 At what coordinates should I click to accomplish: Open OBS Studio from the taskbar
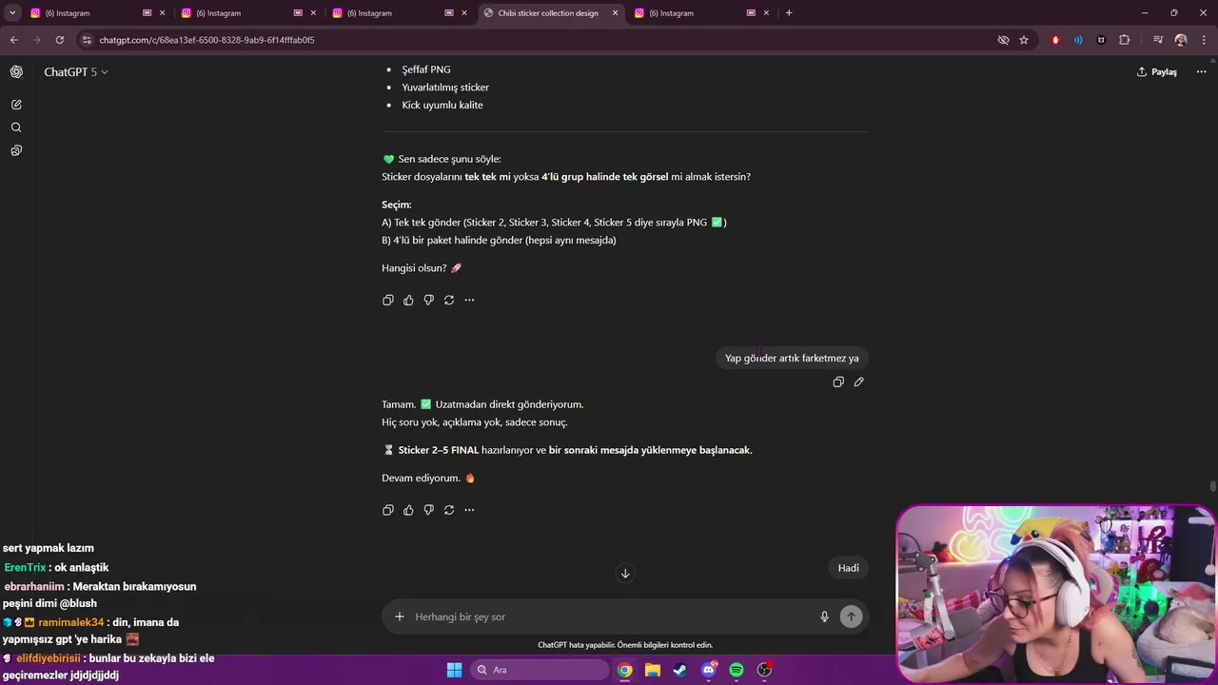[x=764, y=670]
